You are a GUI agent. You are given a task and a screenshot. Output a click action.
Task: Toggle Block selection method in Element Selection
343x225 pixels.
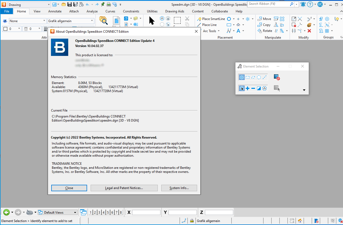248,77
